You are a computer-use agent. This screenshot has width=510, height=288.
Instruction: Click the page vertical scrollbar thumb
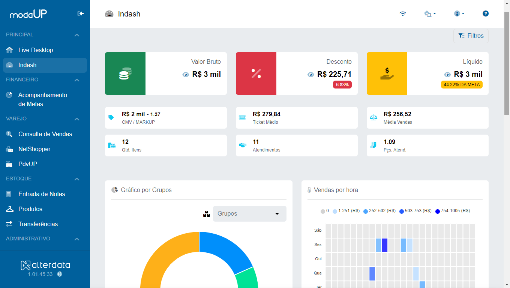pyautogui.click(x=507, y=63)
